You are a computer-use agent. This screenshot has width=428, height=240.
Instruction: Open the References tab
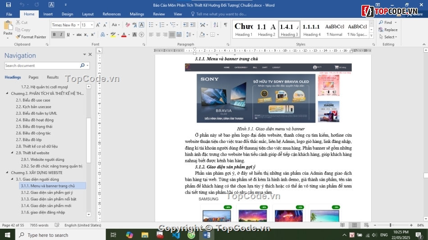click(112, 14)
